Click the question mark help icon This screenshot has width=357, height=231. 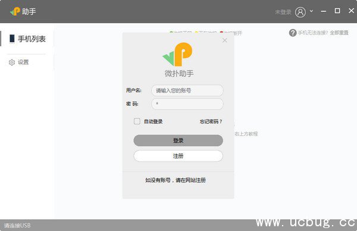293,33
